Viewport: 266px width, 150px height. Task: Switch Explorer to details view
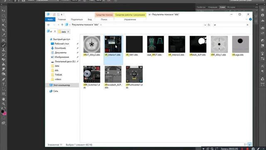coord(245,145)
